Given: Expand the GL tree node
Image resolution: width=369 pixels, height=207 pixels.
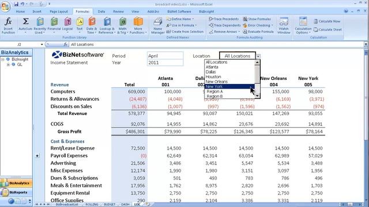Looking at the screenshot, I should 8,64.
